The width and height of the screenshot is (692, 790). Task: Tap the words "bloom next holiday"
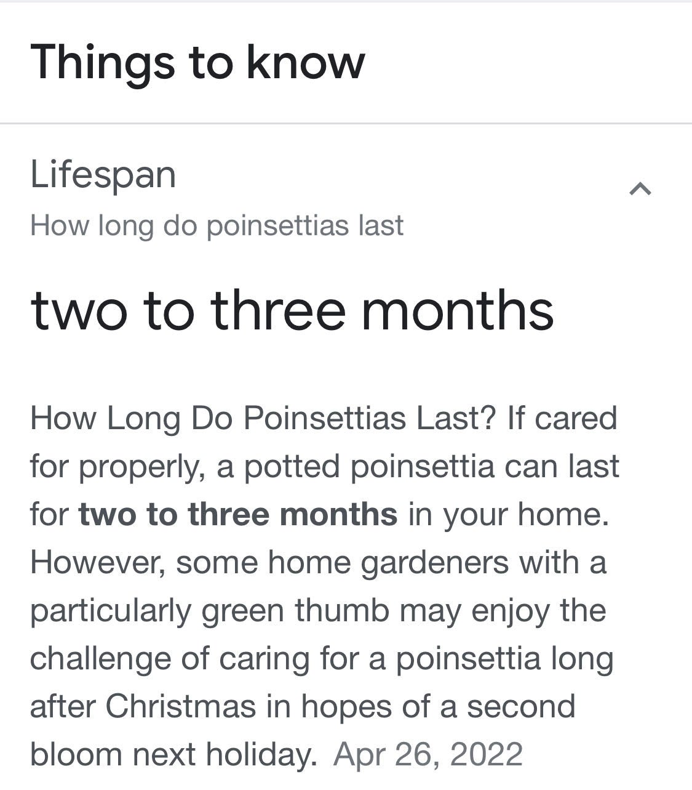tap(172, 754)
